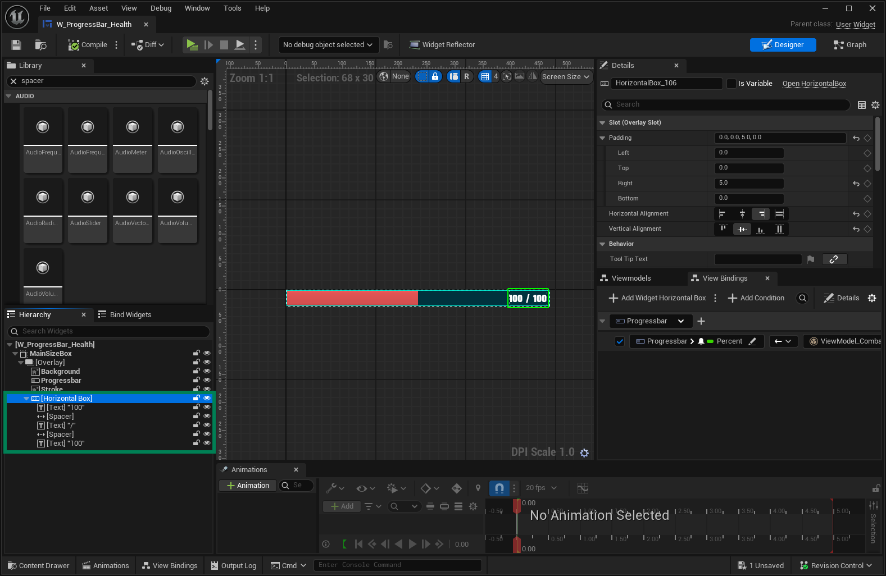
Task: Click the Open HorizontalBox link
Action: coord(814,84)
